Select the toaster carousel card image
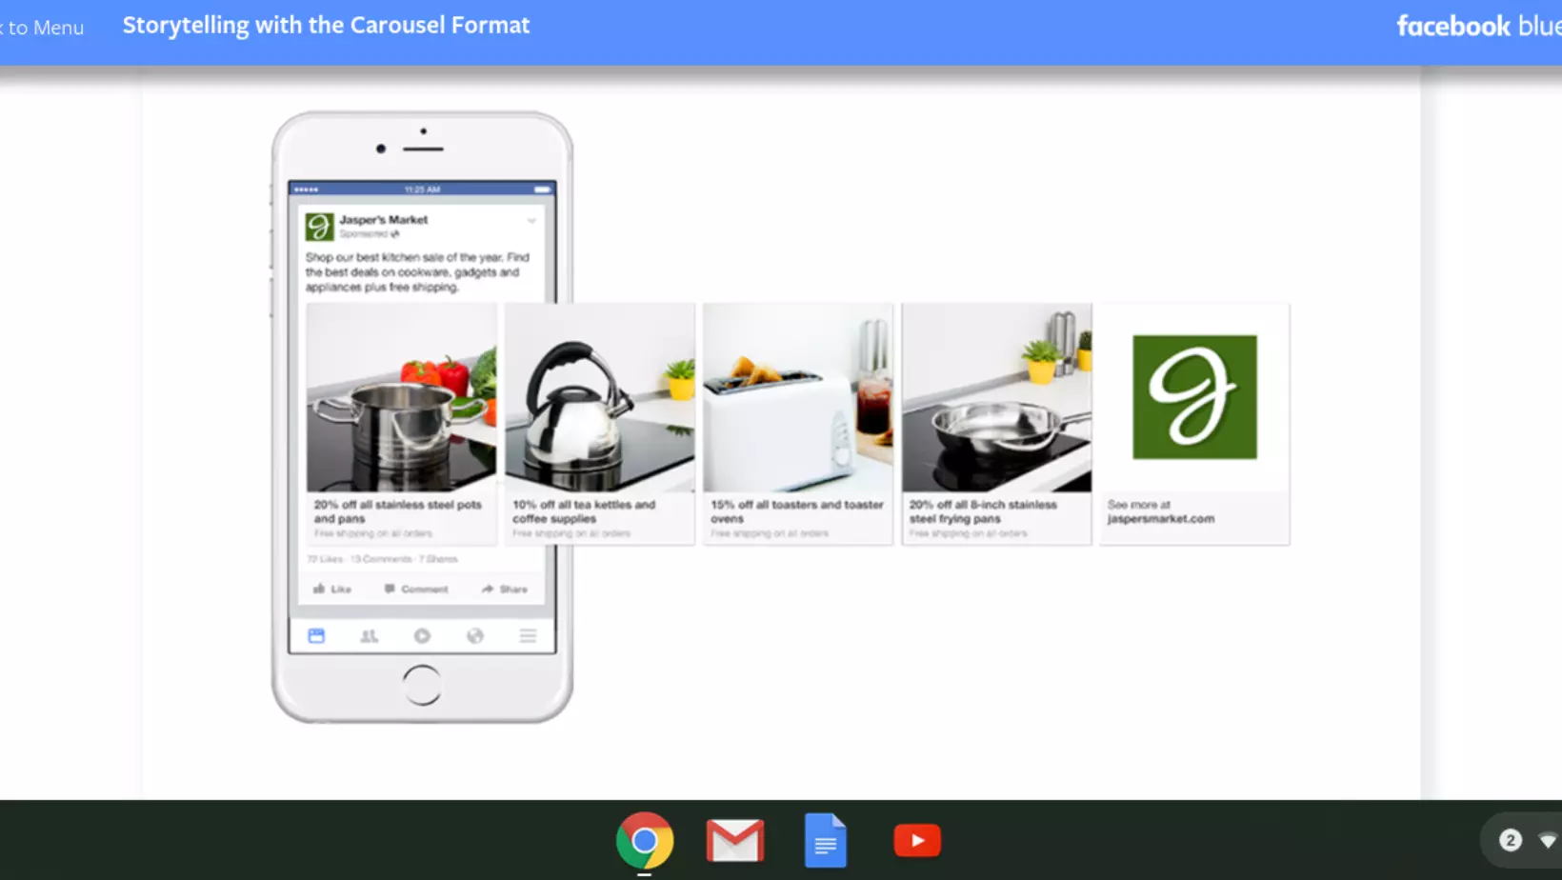Screen dimensions: 1562x880 [x=798, y=398]
